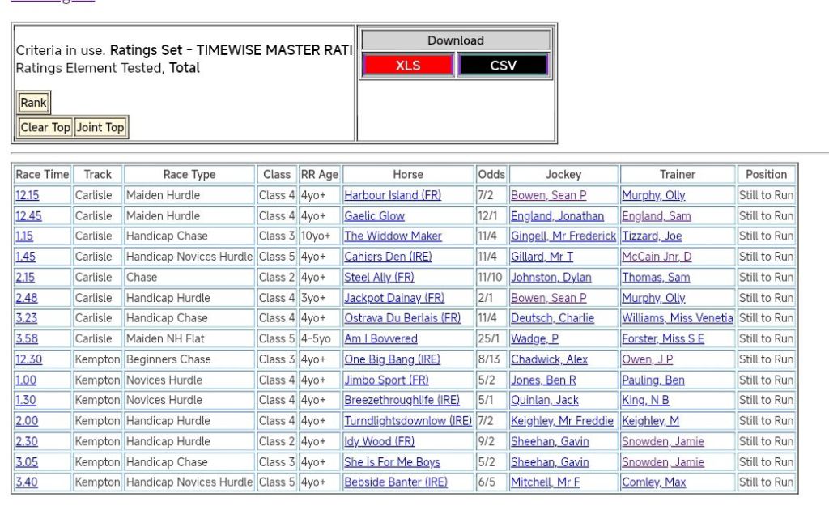This screenshot has height=510, width=829.
Task: Click the red XLS download button
Action: (x=408, y=66)
